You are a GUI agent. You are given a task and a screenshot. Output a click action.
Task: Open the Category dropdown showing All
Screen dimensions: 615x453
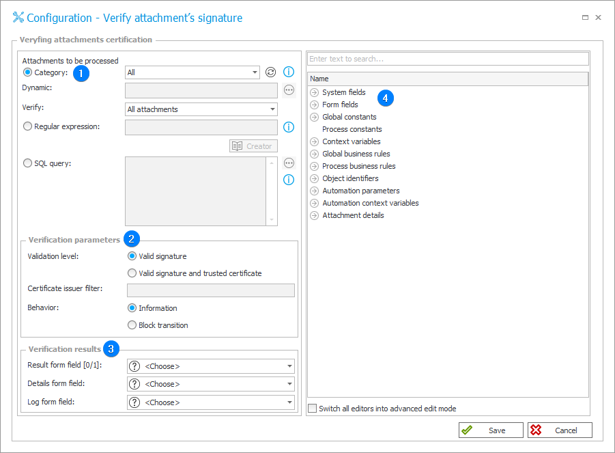pos(192,72)
